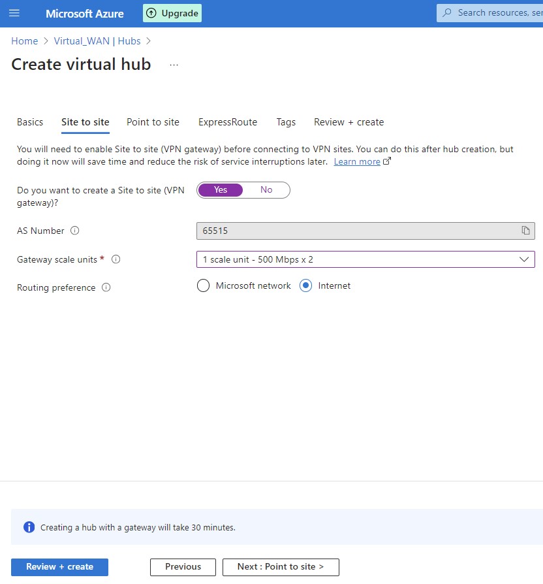This screenshot has height=584, width=543.
Task: Open the Learn more link
Action: pos(357,161)
